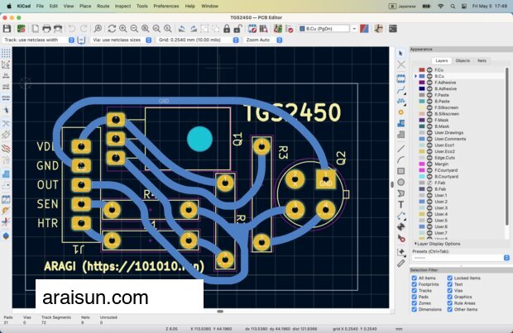Open the Grid size dropdown
The image size is (513, 333).
pyautogui.click(x=198, y=40)
